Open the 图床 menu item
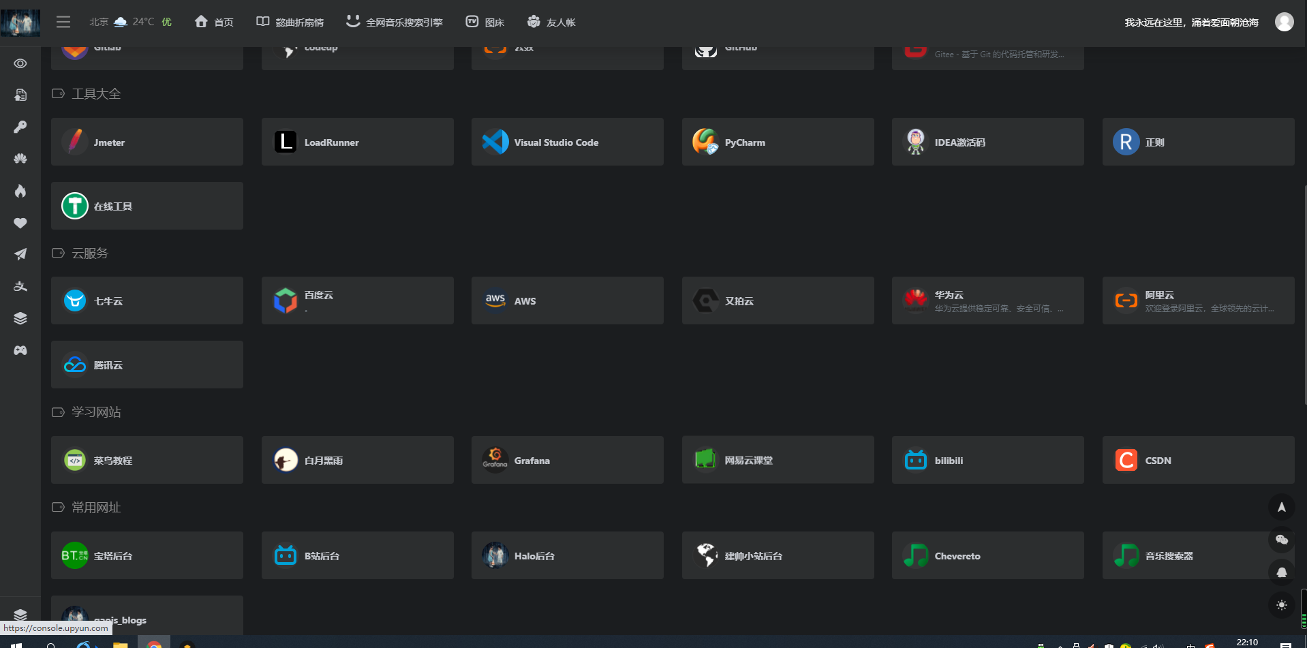Viewport: 1307px width, 648px height. pyautogui.click(x=485, y=22)
